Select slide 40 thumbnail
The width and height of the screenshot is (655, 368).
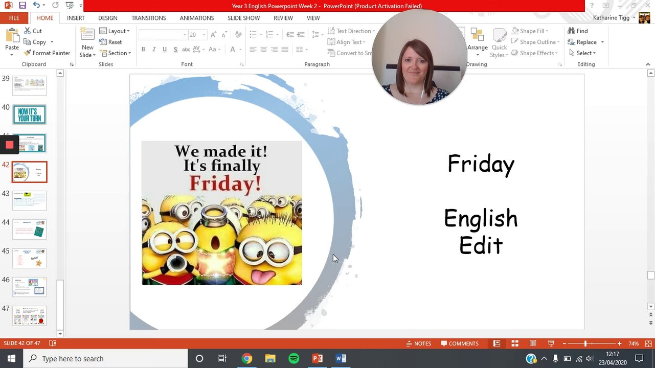[x=29, y=114]
